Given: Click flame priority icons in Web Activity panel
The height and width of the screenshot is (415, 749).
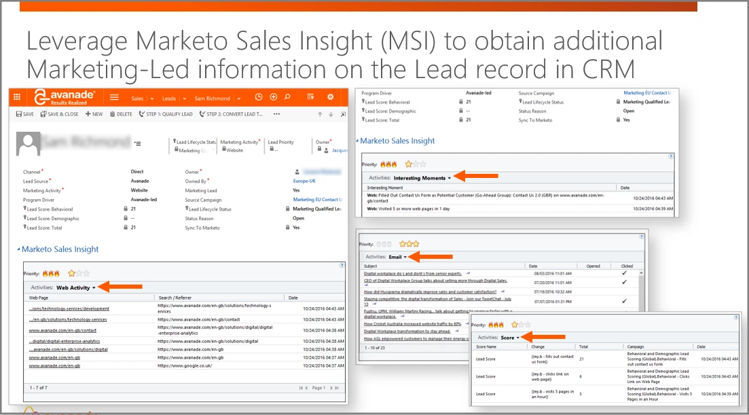Looking at the screenshot, I should pyautogui.click(x=51, y=274).
